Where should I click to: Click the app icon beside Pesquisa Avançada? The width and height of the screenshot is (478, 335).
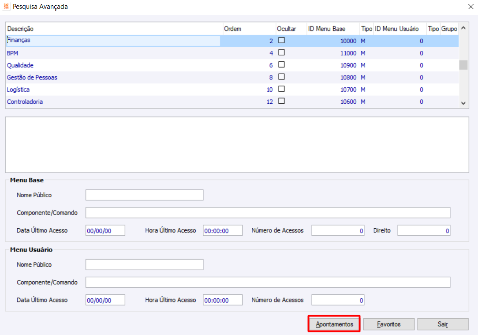(x=6, y=7)
